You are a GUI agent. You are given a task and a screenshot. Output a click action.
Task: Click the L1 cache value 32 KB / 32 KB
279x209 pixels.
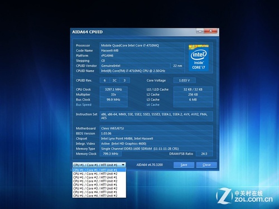tap(193, 89)
